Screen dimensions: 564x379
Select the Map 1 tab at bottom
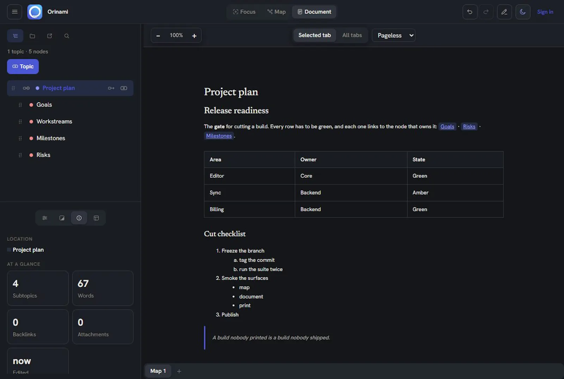[158, 371]
